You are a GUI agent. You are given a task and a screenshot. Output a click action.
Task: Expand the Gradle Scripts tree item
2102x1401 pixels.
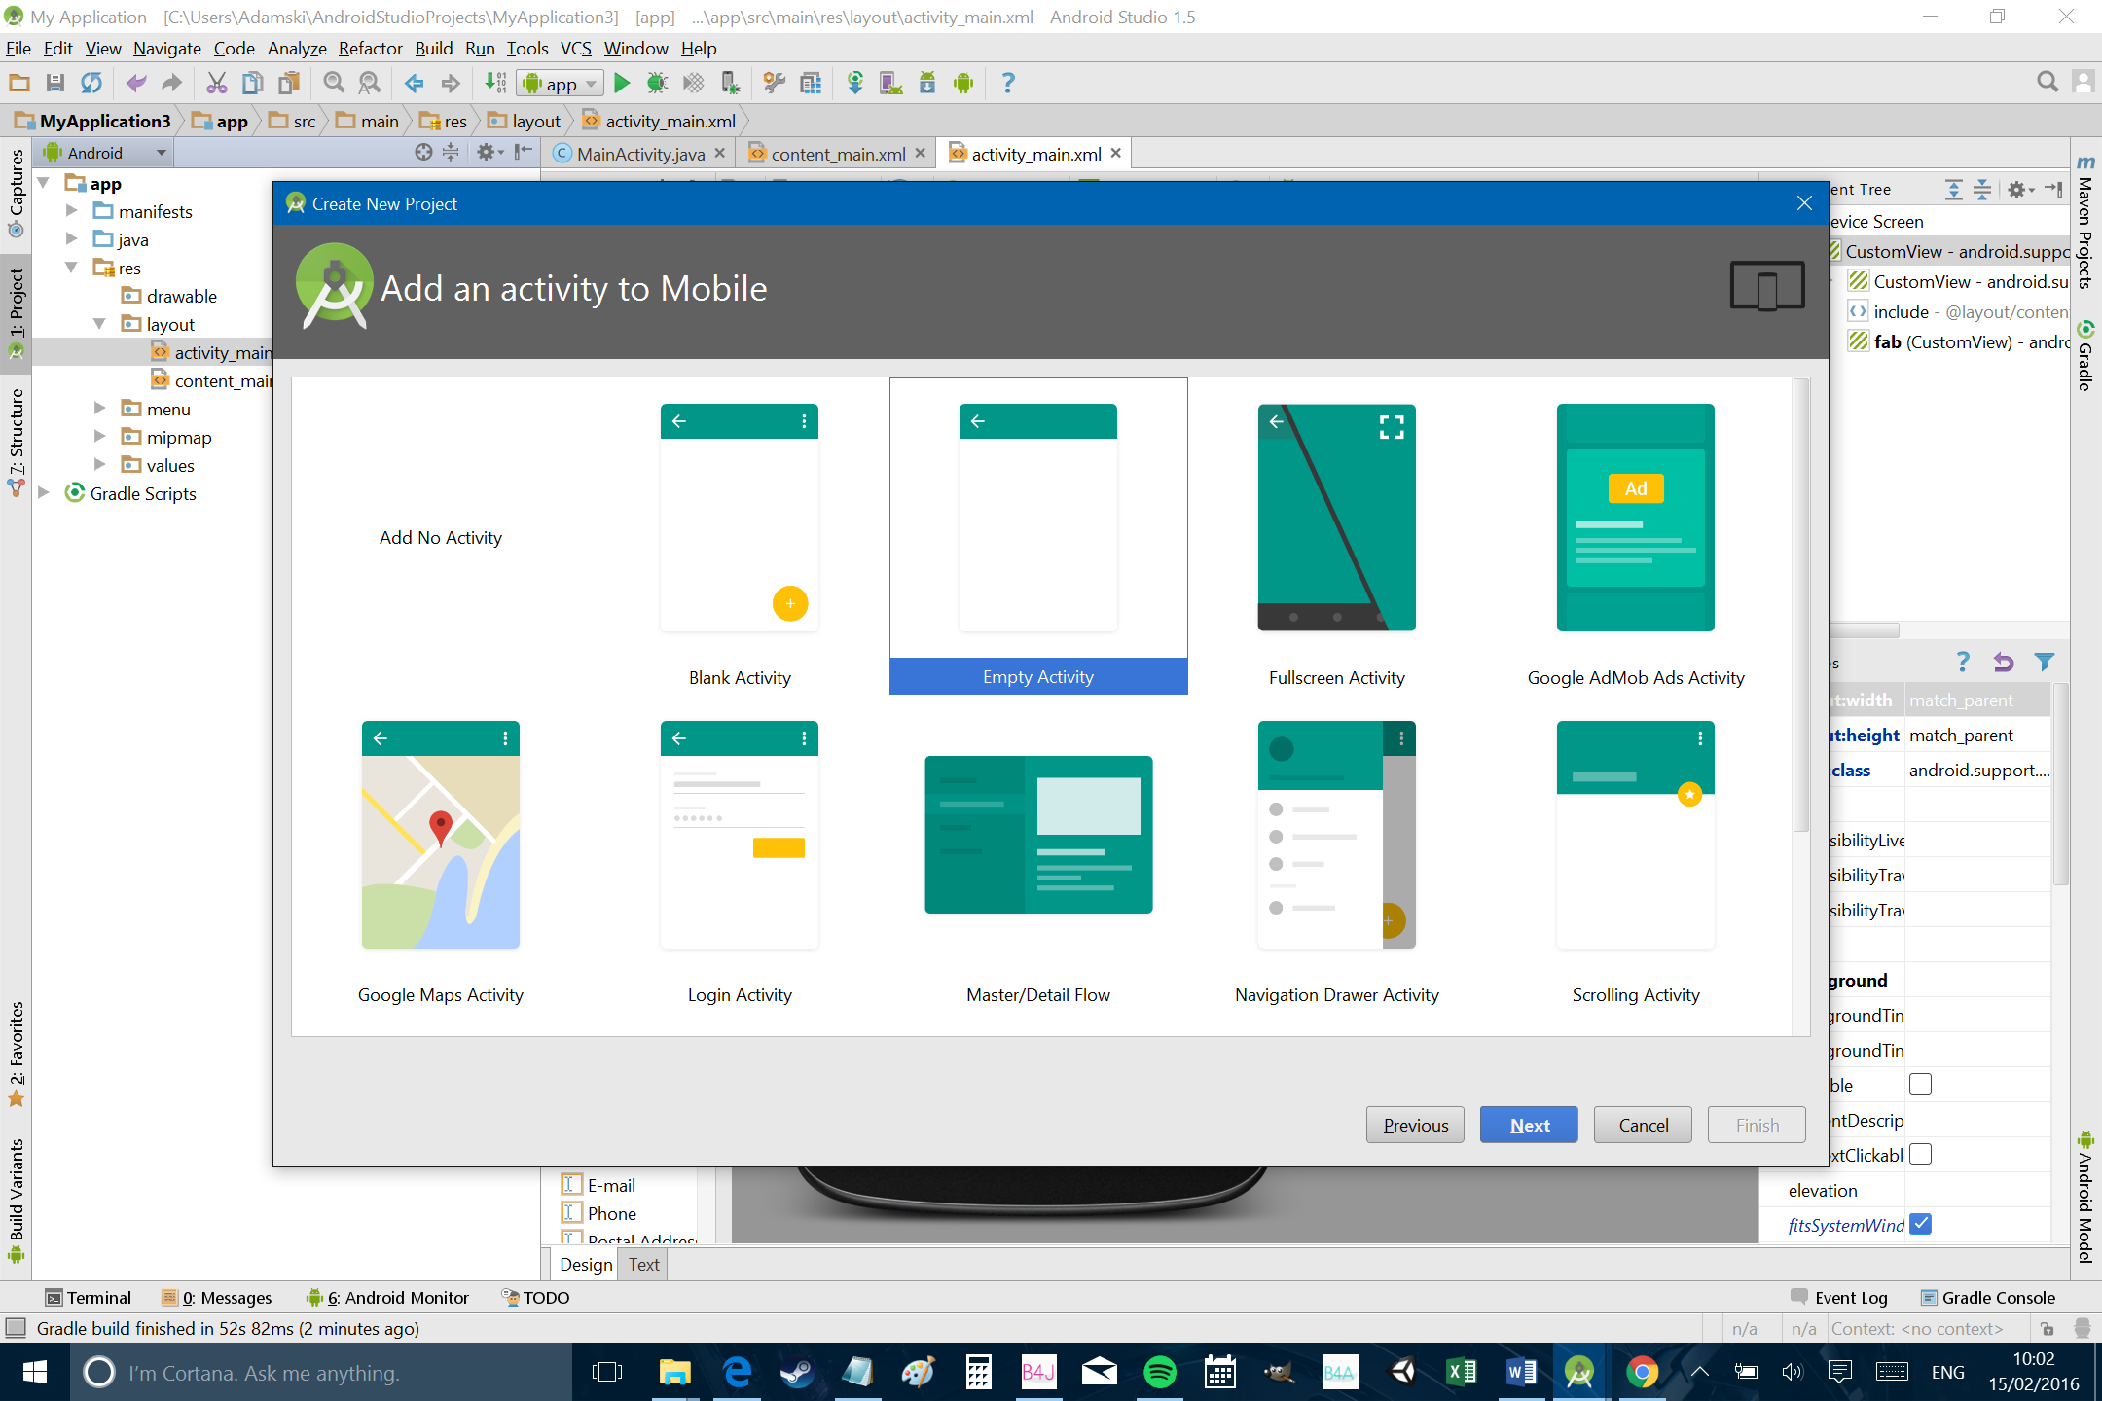point(49,492)
